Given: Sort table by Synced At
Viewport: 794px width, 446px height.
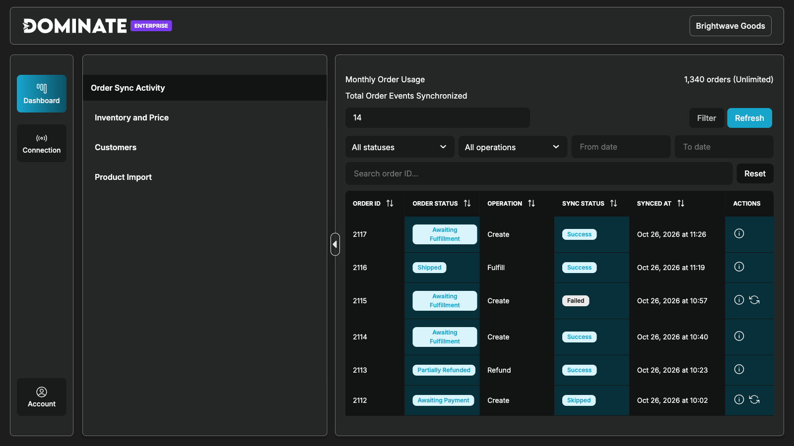Looking at the screenshot, I should coord(681,203).
